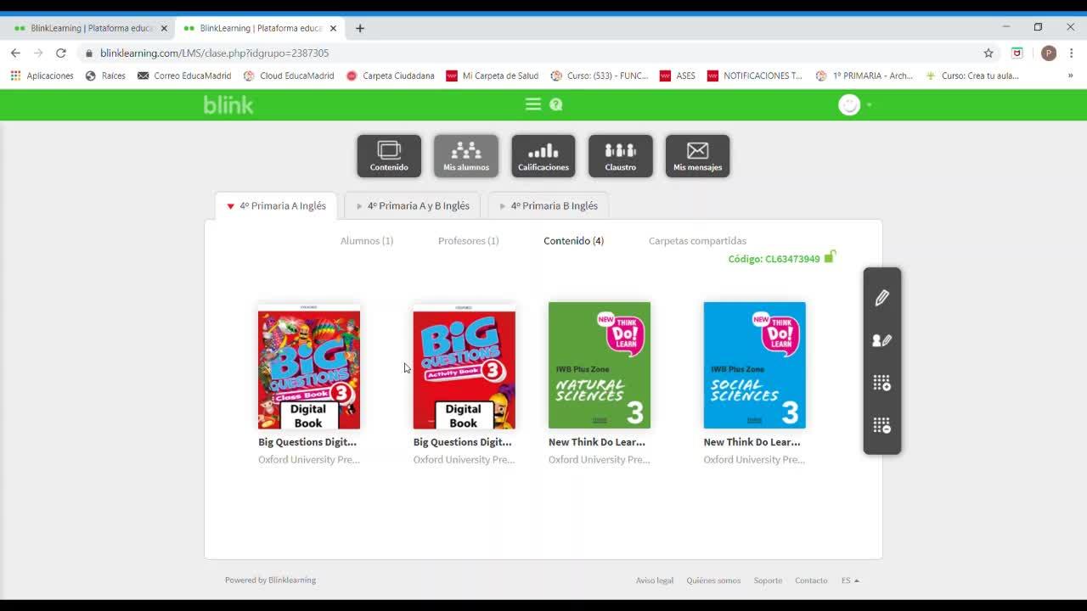Image resolution: width=1087 pixels, height=611 pixels.
Task: Click the pencil edit icon in the side toolbar
Action: coord(882,298)
